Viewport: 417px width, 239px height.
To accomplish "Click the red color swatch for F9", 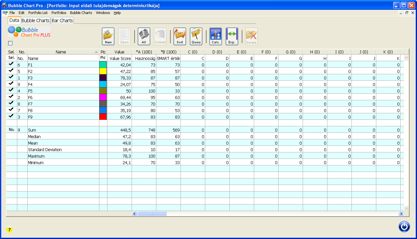I will [x=103, y=117].
